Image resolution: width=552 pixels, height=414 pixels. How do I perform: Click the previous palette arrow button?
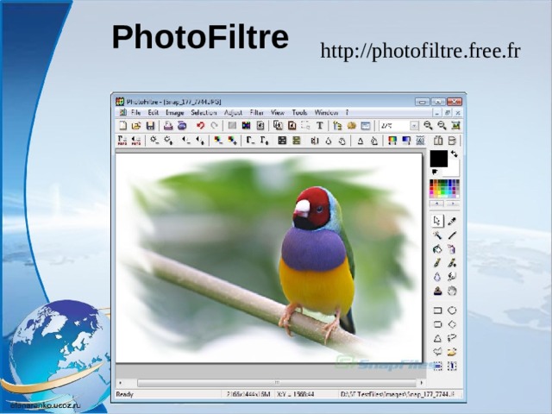pyautogui.click(x=437, y=204)
